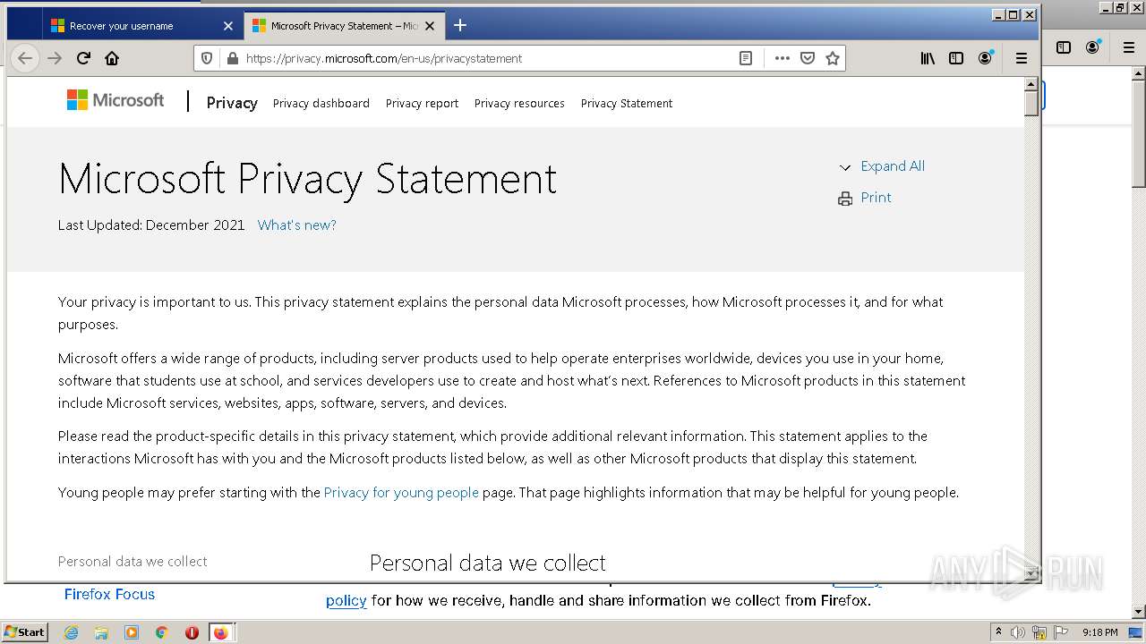Open background window's hamburger menu
This screenshot has height=644, width=1146.
[x=1128, y=47]
